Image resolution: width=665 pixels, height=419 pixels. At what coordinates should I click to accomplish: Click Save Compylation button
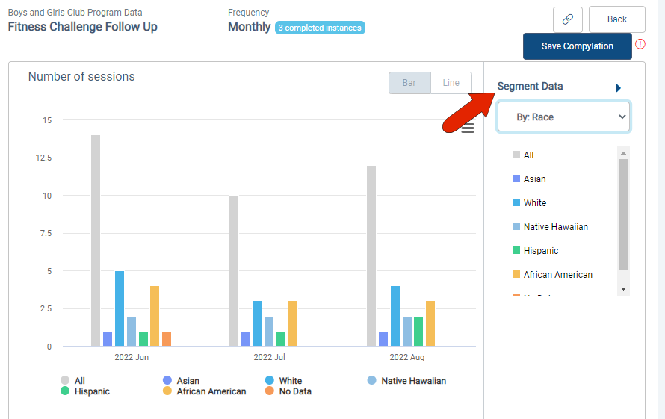[x=578, y=46]
